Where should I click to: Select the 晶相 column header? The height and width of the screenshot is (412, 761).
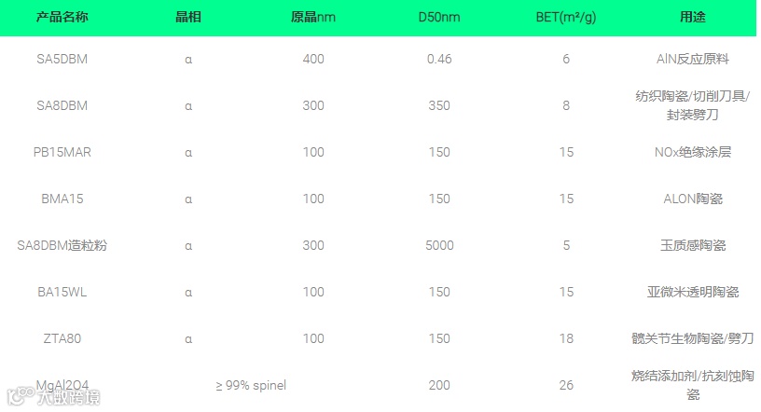[x=188, y=17]
